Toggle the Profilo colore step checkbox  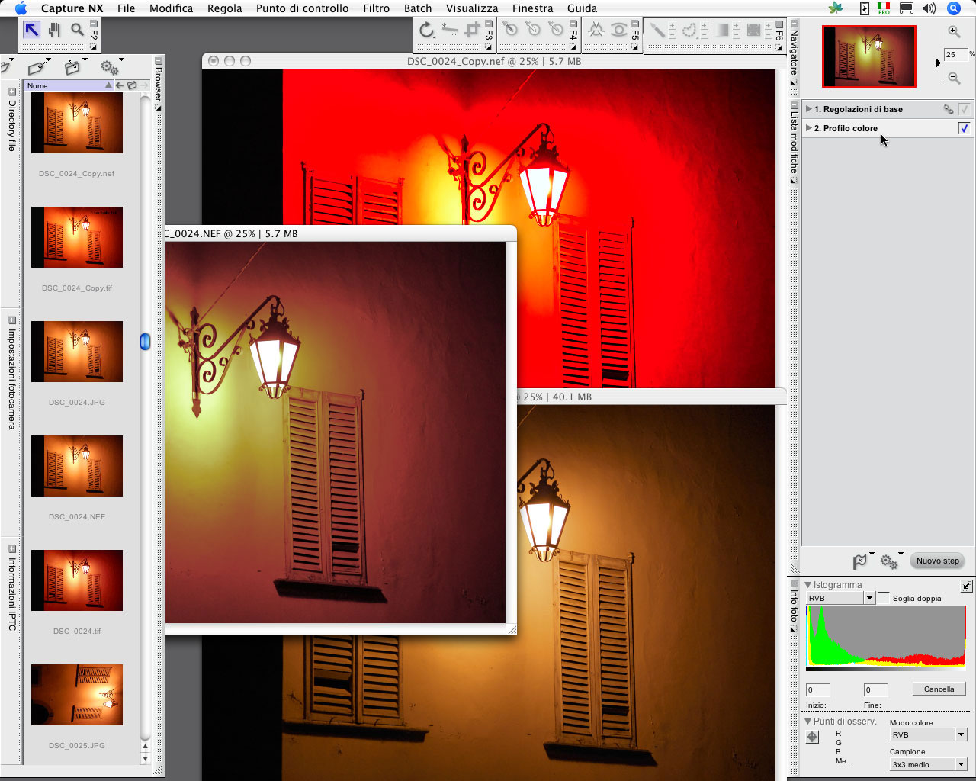965,128
